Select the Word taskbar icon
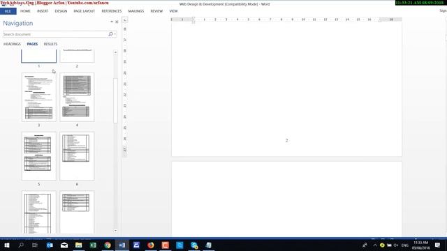The image size is (447, 251). [x=122, y=245]
